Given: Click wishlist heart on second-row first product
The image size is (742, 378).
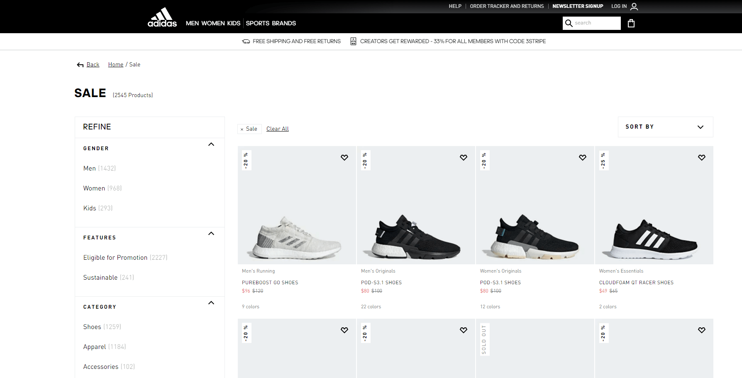Looking at the screenshot, I should (344, 330).
